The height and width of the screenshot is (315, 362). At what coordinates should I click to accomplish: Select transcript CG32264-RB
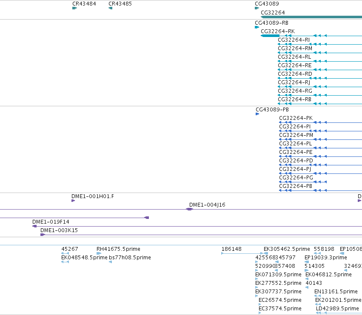(x=320, y=104)
